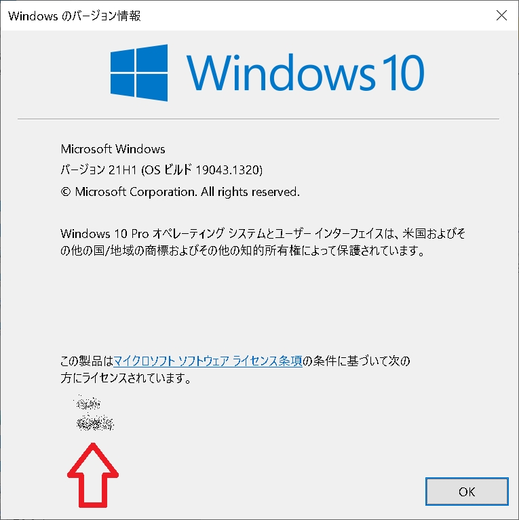
Task: Select the Microsoft Windows heading text
Action: click(113, 149)
